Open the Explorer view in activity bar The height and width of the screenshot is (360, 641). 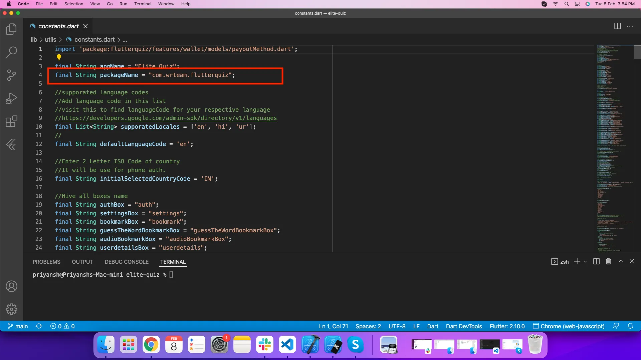point(11,29)
